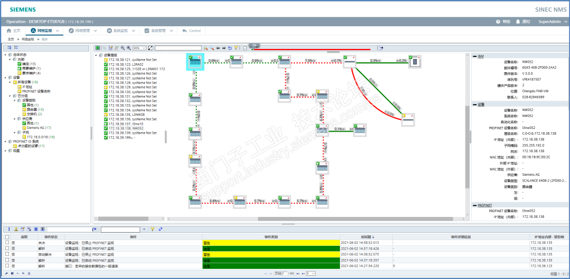Click the 网络监视 breadcrumb link

coord(27,39)
